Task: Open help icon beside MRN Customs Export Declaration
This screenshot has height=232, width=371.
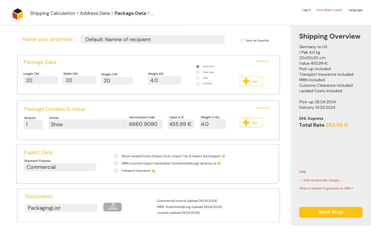Action: pyautogui.click(x=219, y=164)
